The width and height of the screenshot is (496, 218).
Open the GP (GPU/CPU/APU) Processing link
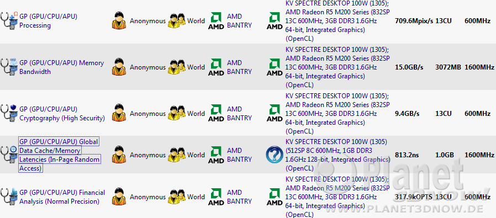click(48, 21)
